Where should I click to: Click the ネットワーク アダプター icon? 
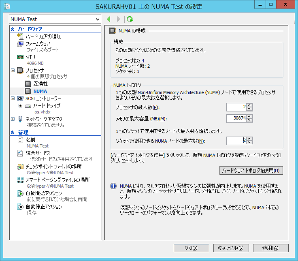click(x=20, y=119)
